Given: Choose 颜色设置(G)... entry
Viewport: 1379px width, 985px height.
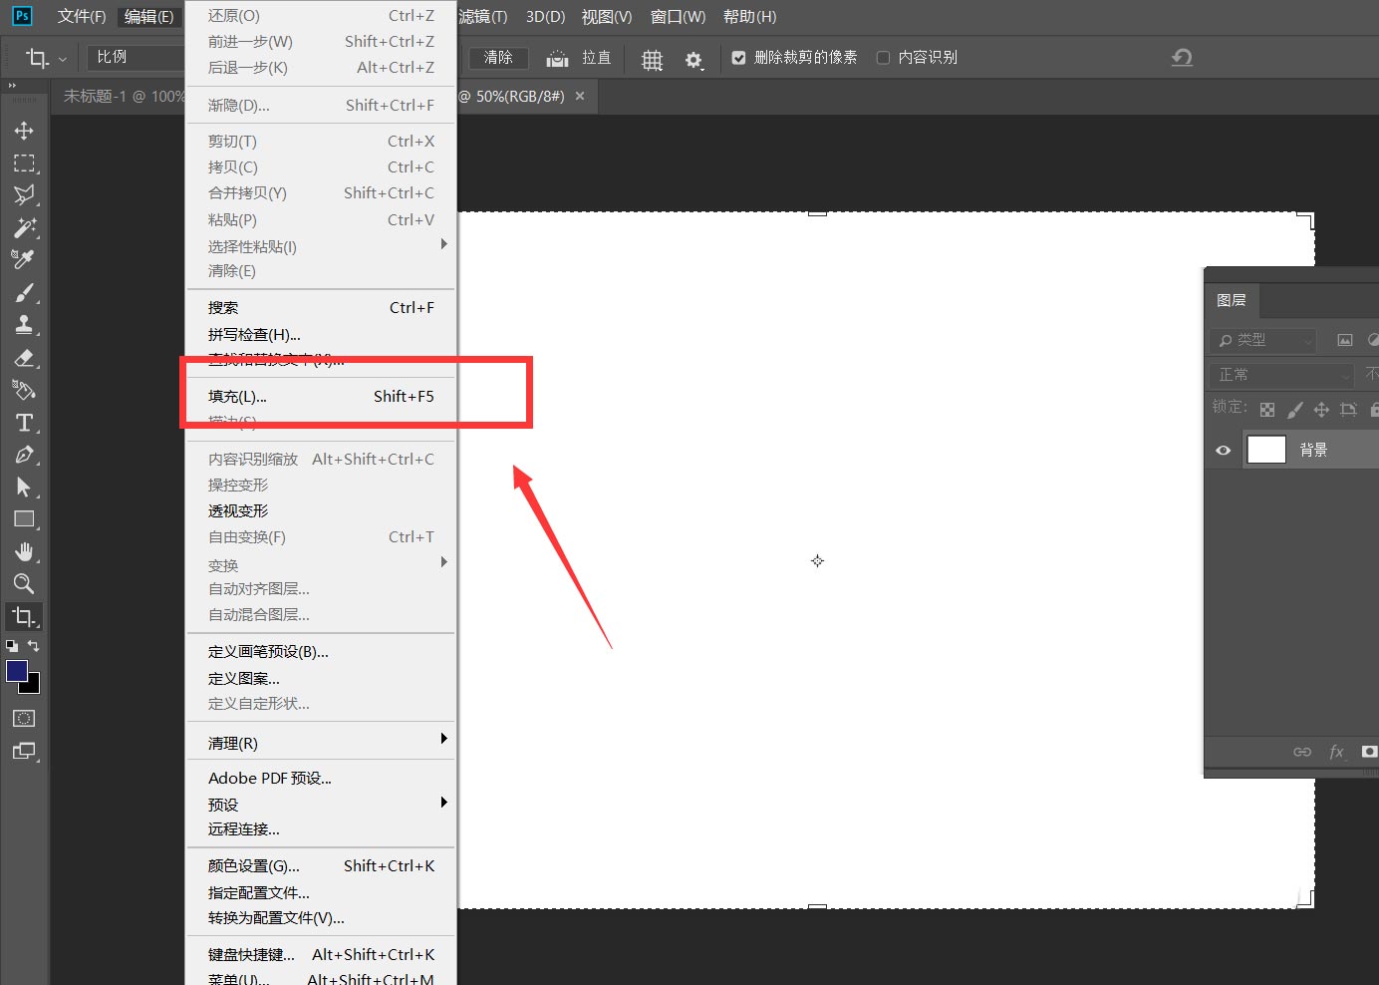Looking at the screenshot, I should 321,866.
